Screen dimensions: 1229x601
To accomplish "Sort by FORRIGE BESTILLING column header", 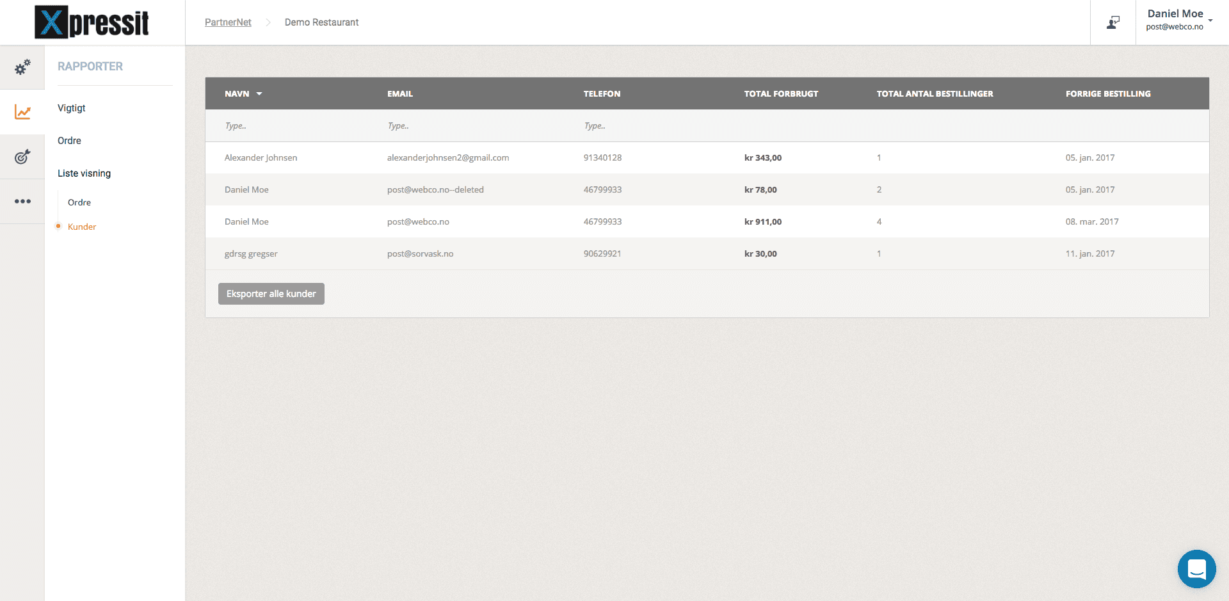I will [1108, 94].
